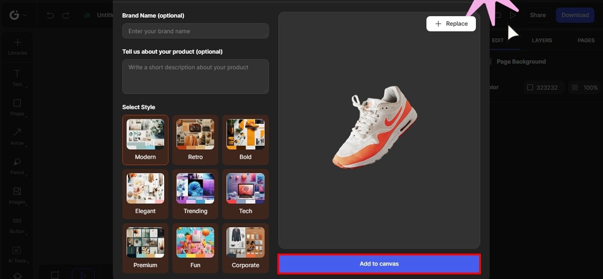Open the app logo menu dropdown
The image size is (603, 279).
[18, 15]
